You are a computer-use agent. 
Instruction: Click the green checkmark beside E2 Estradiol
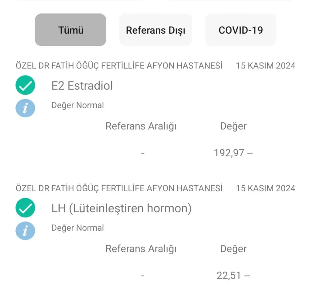coord(25,85)
